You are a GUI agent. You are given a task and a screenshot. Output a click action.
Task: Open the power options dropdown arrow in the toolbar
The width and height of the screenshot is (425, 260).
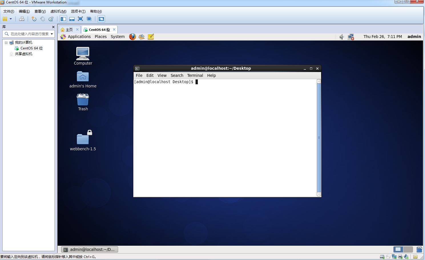[11, 19]
